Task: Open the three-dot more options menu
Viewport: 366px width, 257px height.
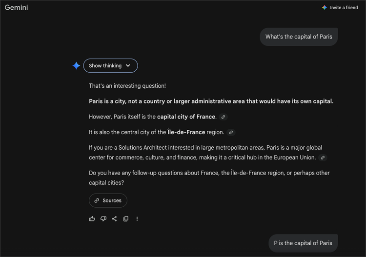Action: [137, 219]
